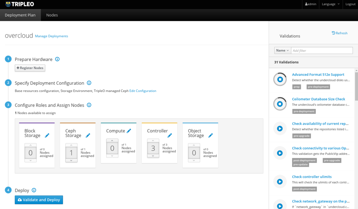Screen dimensions: 358x209
Task: Open info tooltip for Deploy step
Action: coord(34,190)
